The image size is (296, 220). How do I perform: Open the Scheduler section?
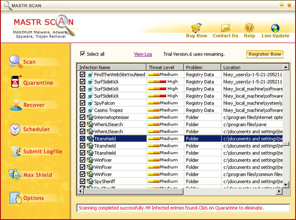pos(37,129)
